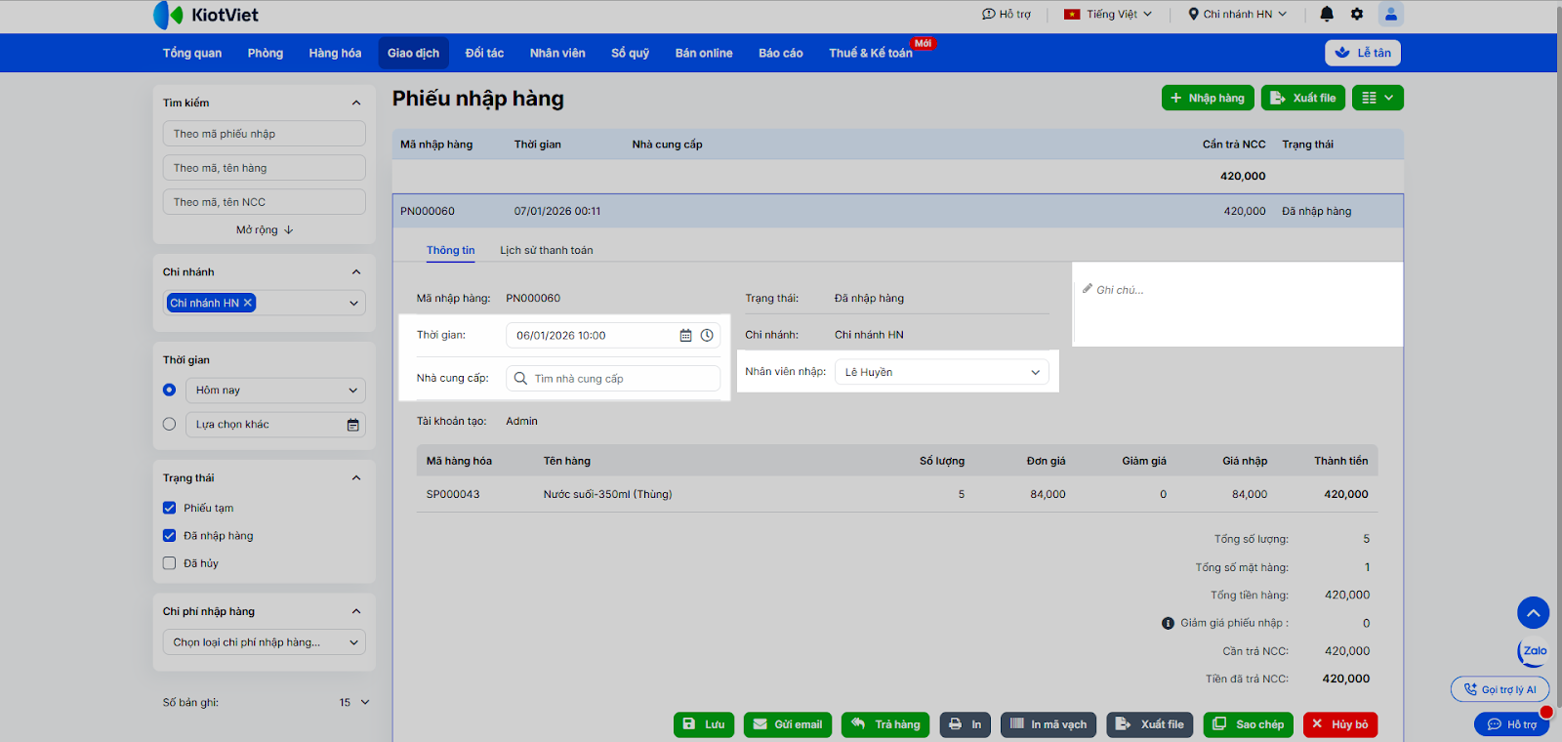Click the Lưu save button
Viewport: 1562px width, 742px height.
pos(704,724)
